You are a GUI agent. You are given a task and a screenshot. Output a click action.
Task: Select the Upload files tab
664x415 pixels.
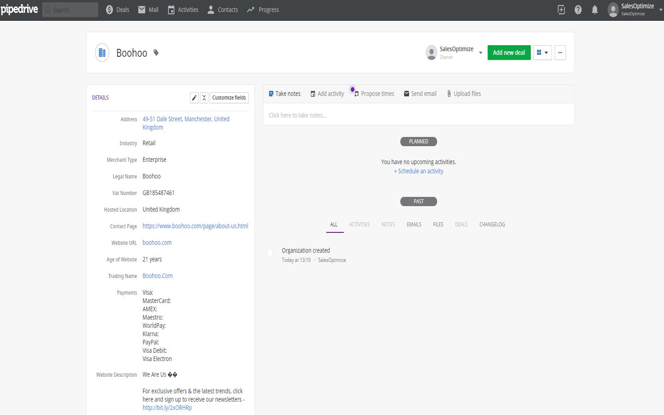point(463,94)
